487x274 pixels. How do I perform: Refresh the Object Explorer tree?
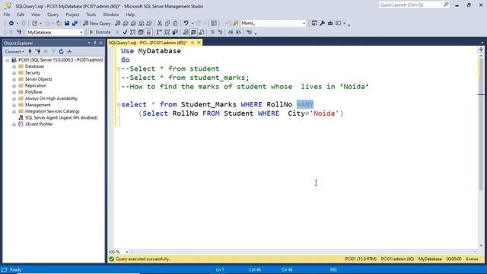tap(61, 52)
